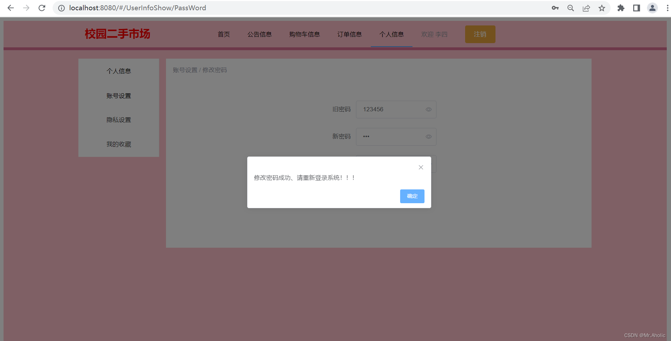Click the browser address bar URL
Image resolution: width=671 pixels, height=341 pixels.
click(x=138, y=8)
